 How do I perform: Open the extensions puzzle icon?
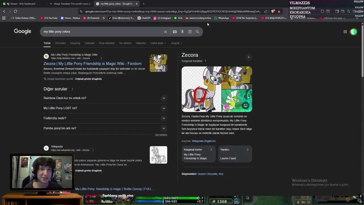pos(322,11)
